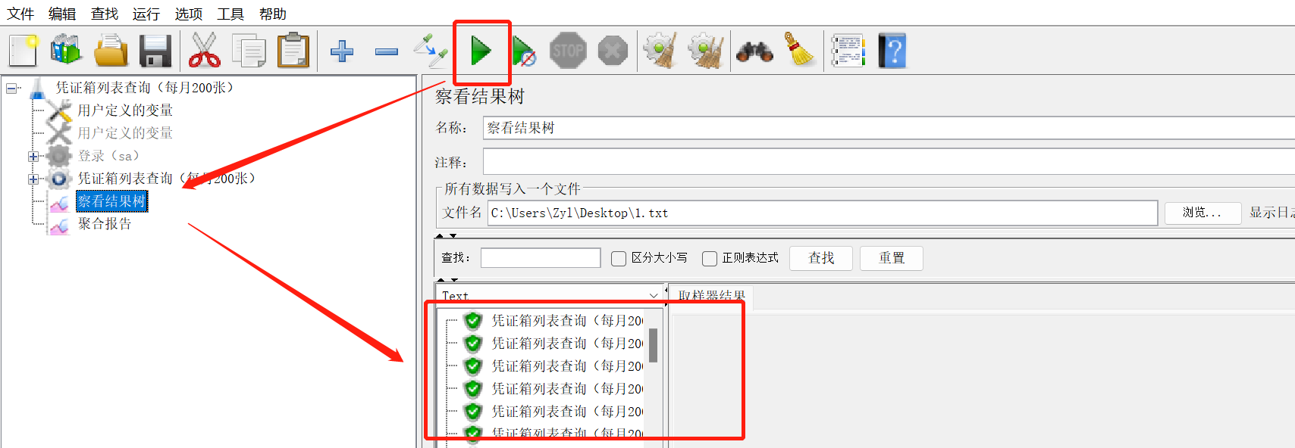This screenshot has width=1295, height=448.
Task: Open the Function Helper list icon
Action: tap(848, 51)
